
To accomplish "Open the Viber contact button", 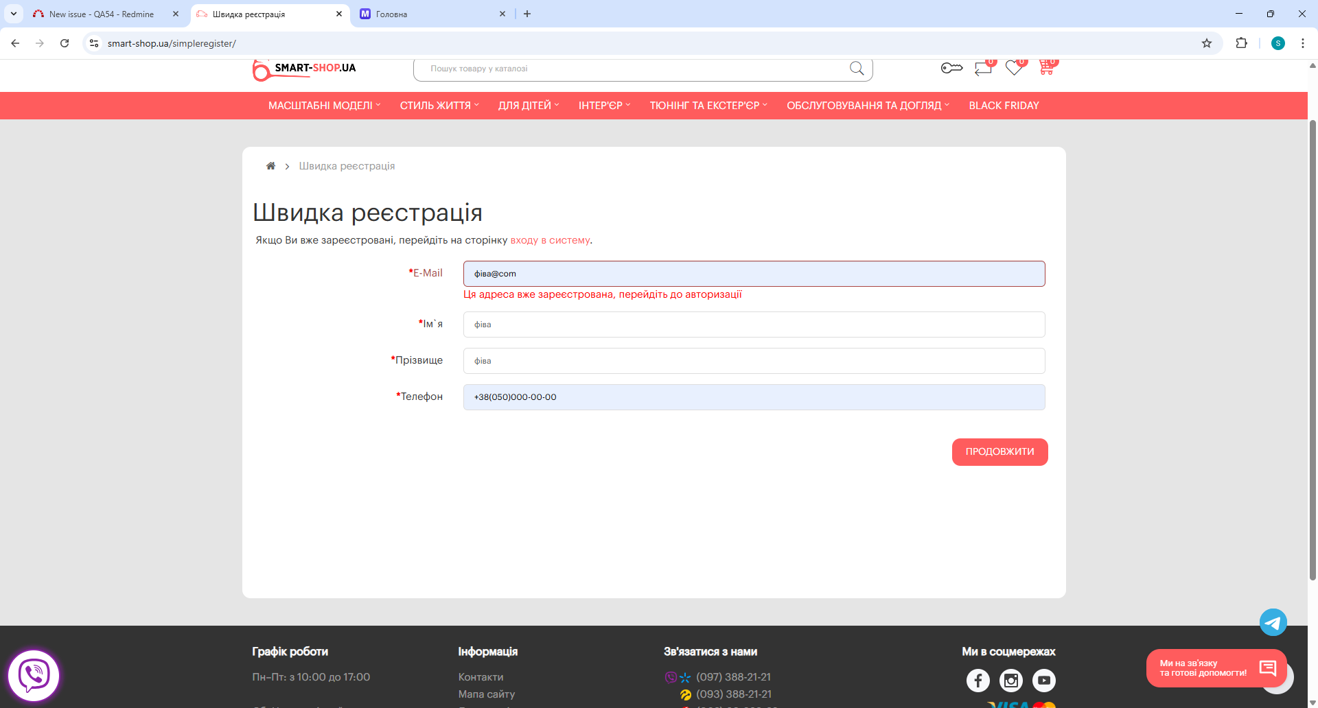I will coord(34,675).
